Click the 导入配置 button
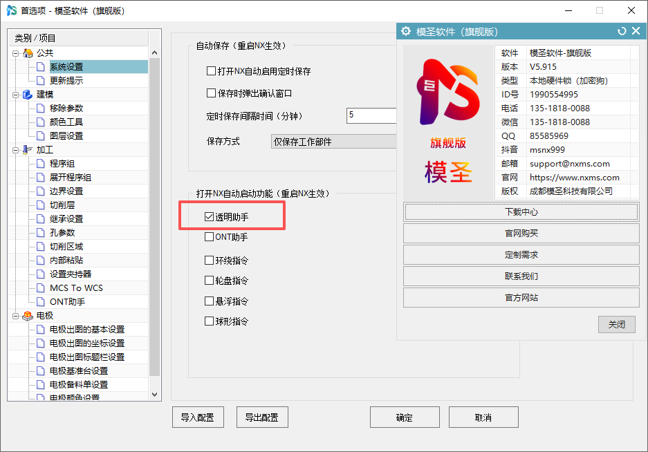 198,417
